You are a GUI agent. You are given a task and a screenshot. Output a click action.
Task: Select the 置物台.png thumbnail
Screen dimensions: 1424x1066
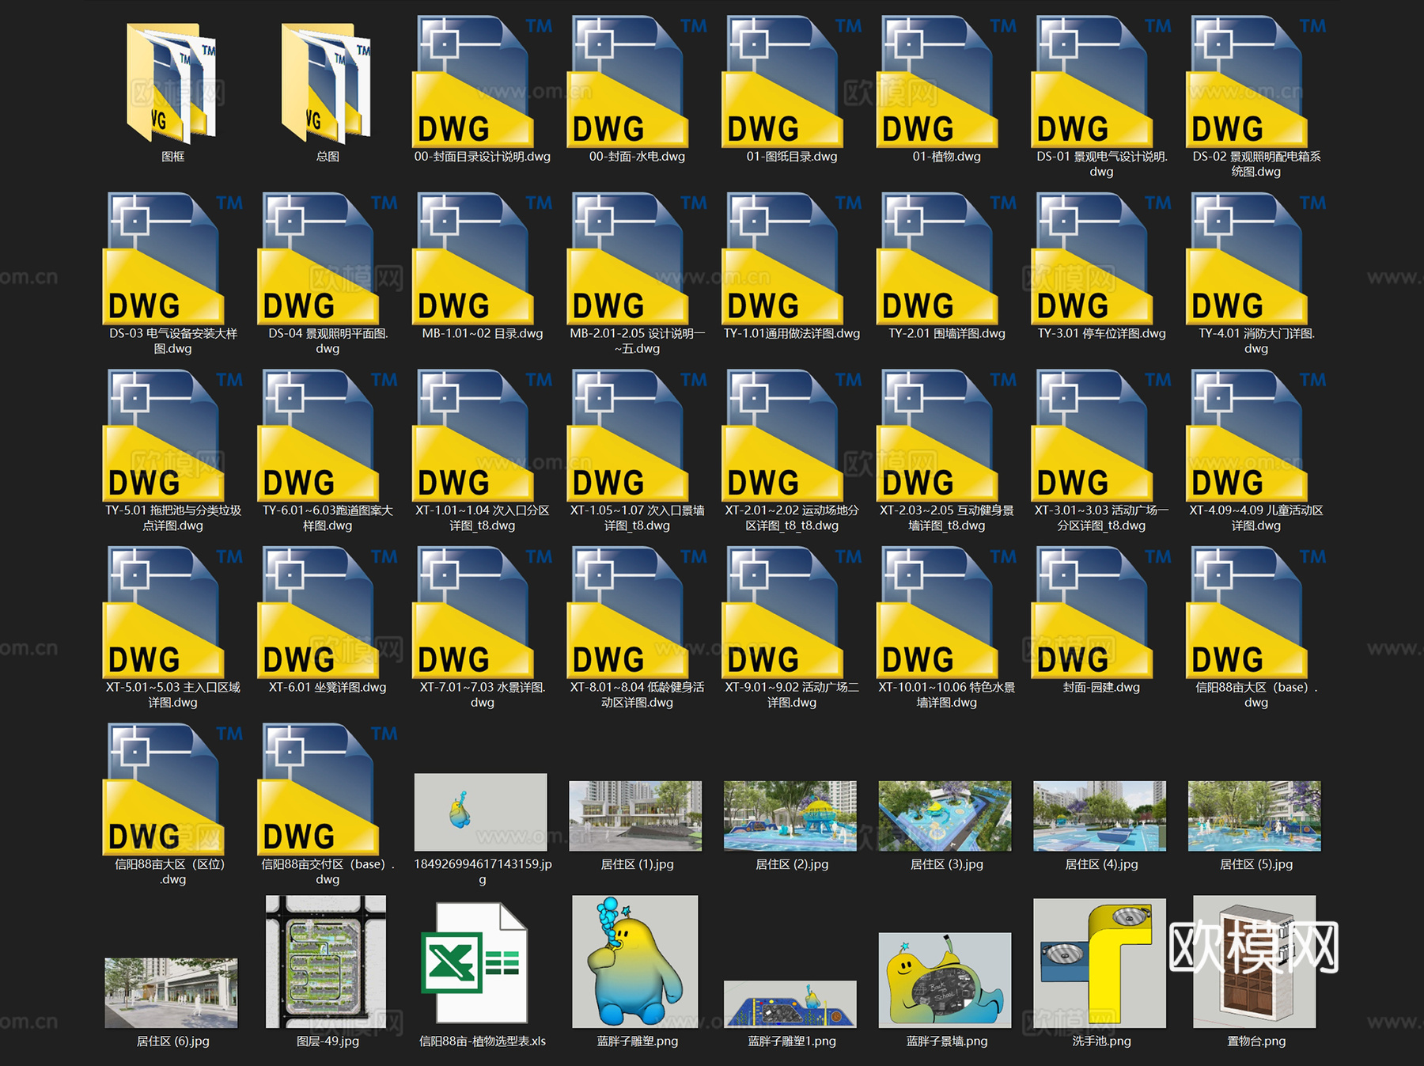(x=1254, y=962)
